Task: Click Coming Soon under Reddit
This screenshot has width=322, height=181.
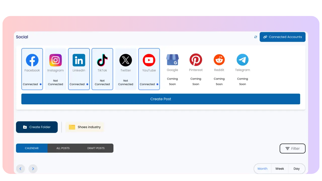Action: tap(219, 81)
